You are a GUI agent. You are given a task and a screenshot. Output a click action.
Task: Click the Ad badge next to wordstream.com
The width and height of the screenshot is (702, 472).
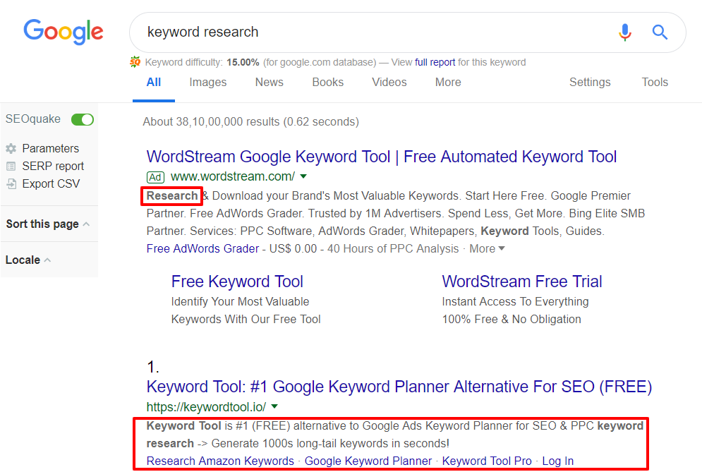pos(155,177)
